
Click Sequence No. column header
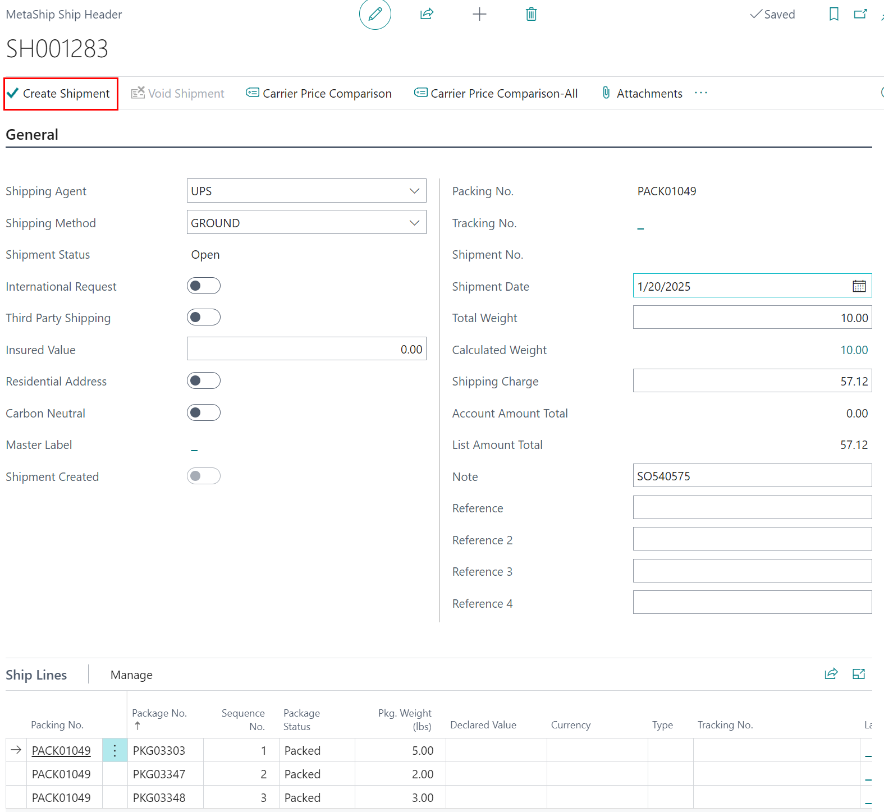pos(243,719)
